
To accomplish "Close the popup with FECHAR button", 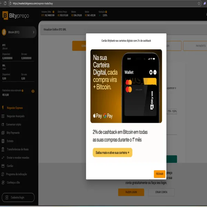I will tap(159, 174).
